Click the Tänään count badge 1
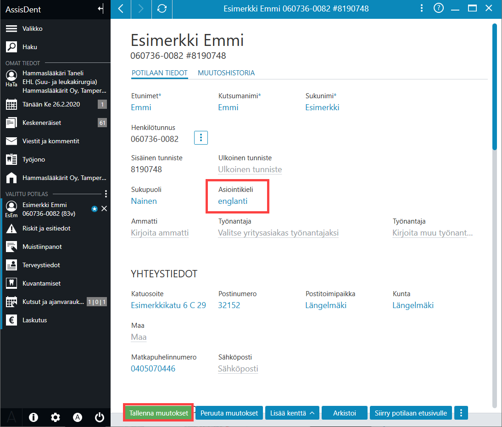This screenshot has width=502, height=427. coord(102,104)
